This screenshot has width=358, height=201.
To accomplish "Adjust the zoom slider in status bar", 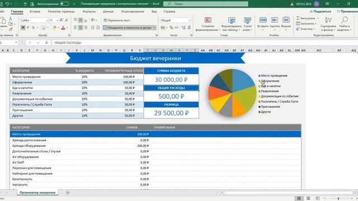I will tap(338, 199).
